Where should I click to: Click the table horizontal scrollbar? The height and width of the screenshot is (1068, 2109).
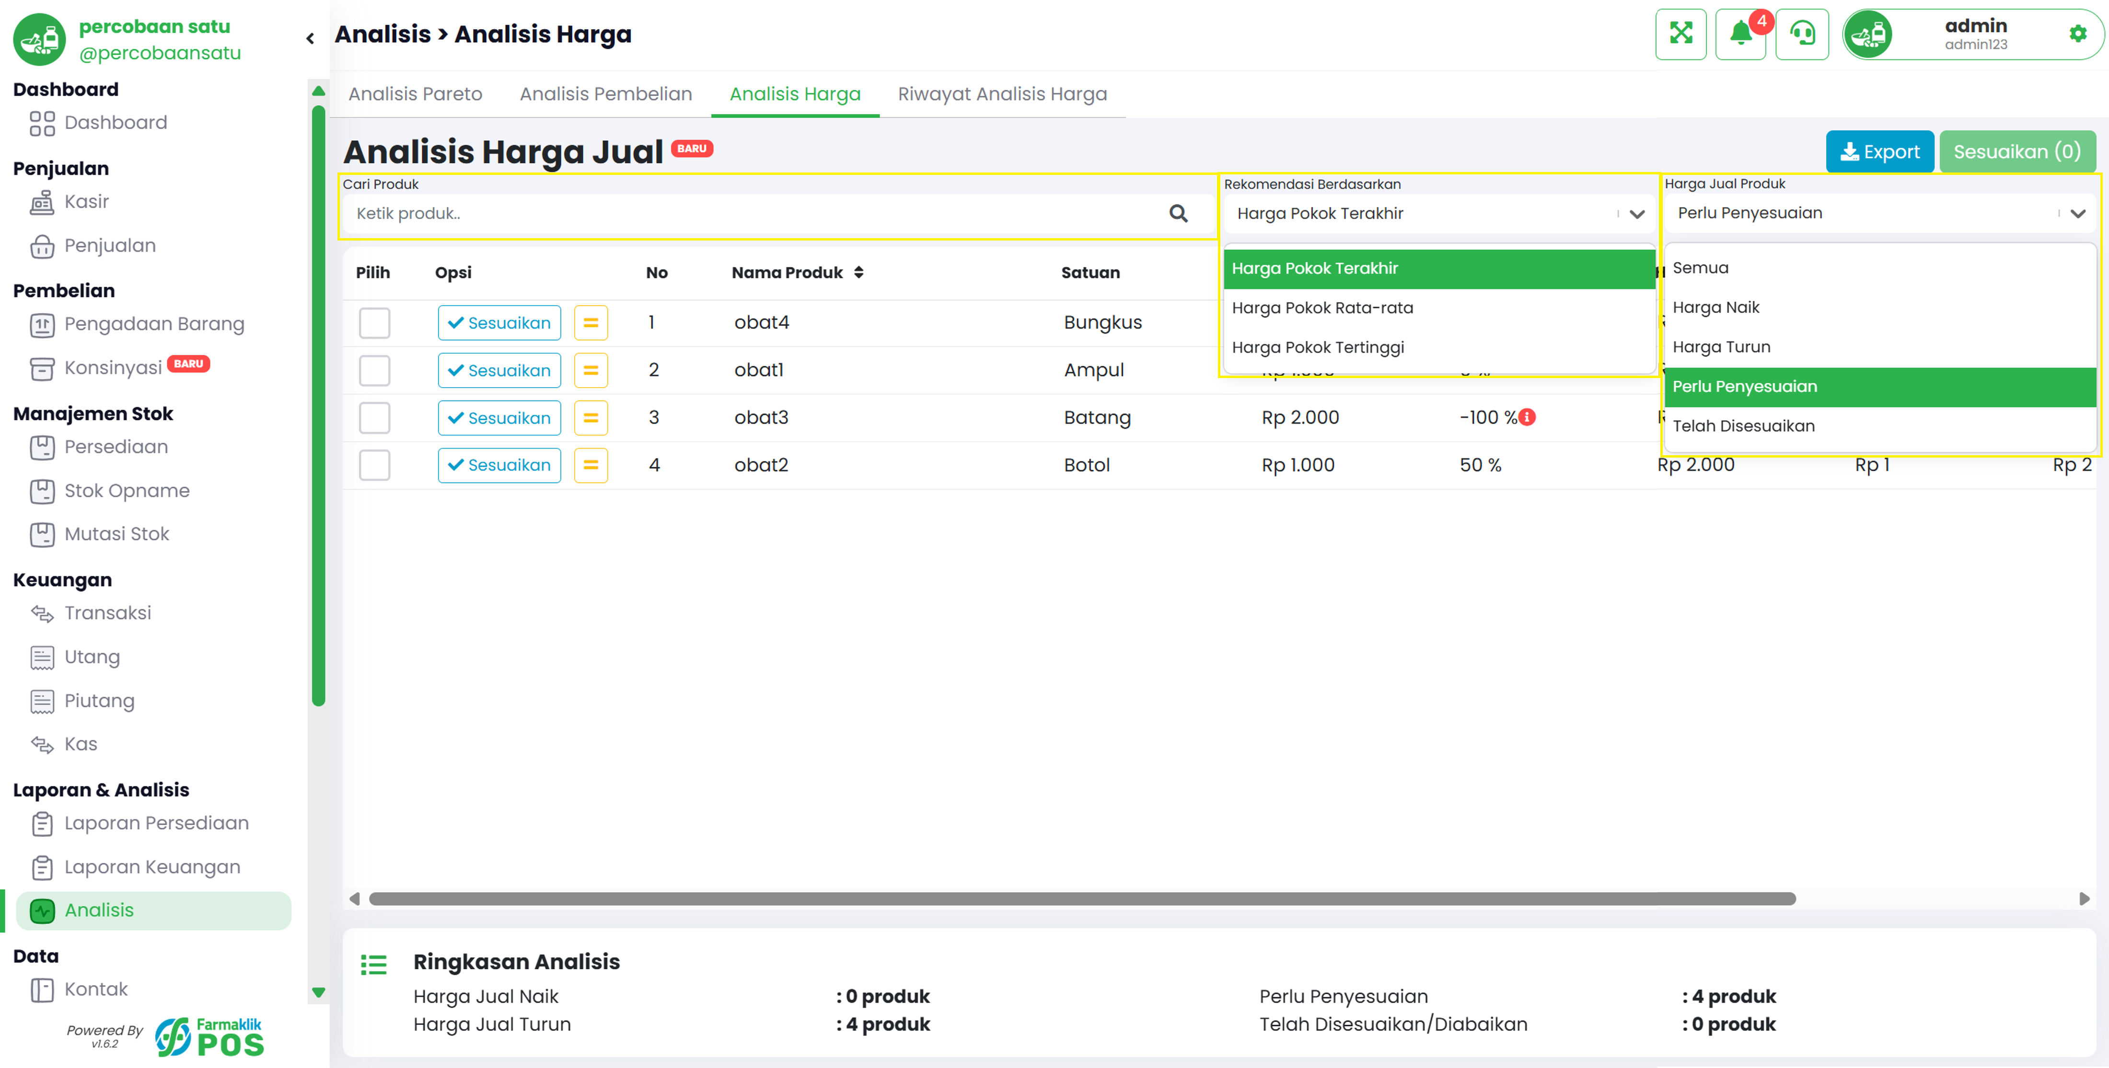coord(1082,898)
